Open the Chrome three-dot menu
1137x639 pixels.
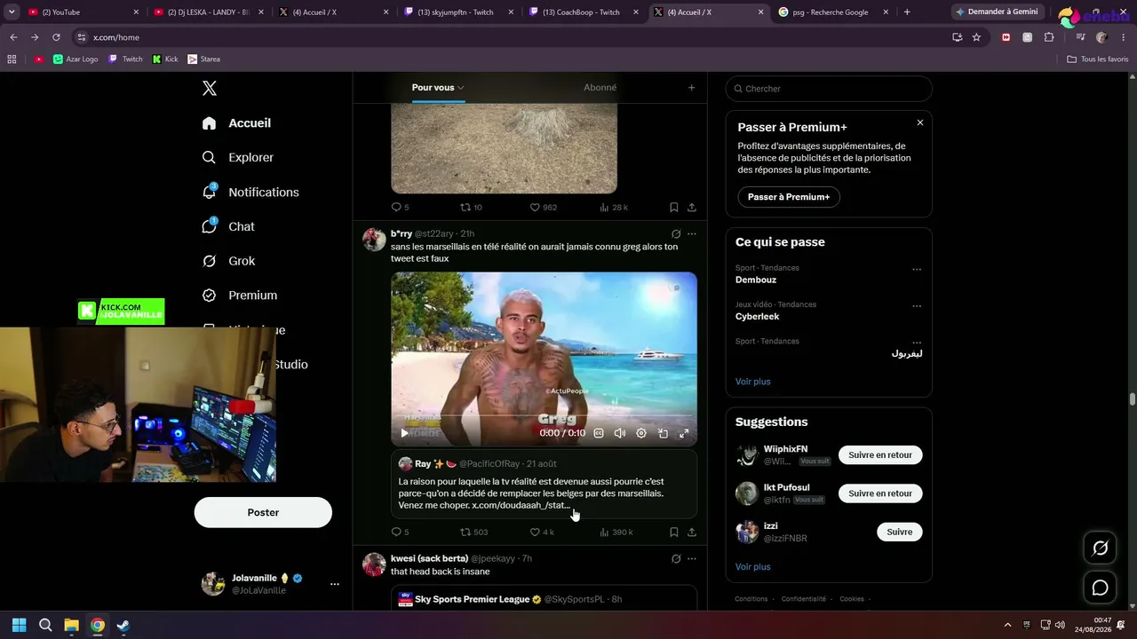[1122, 37]
